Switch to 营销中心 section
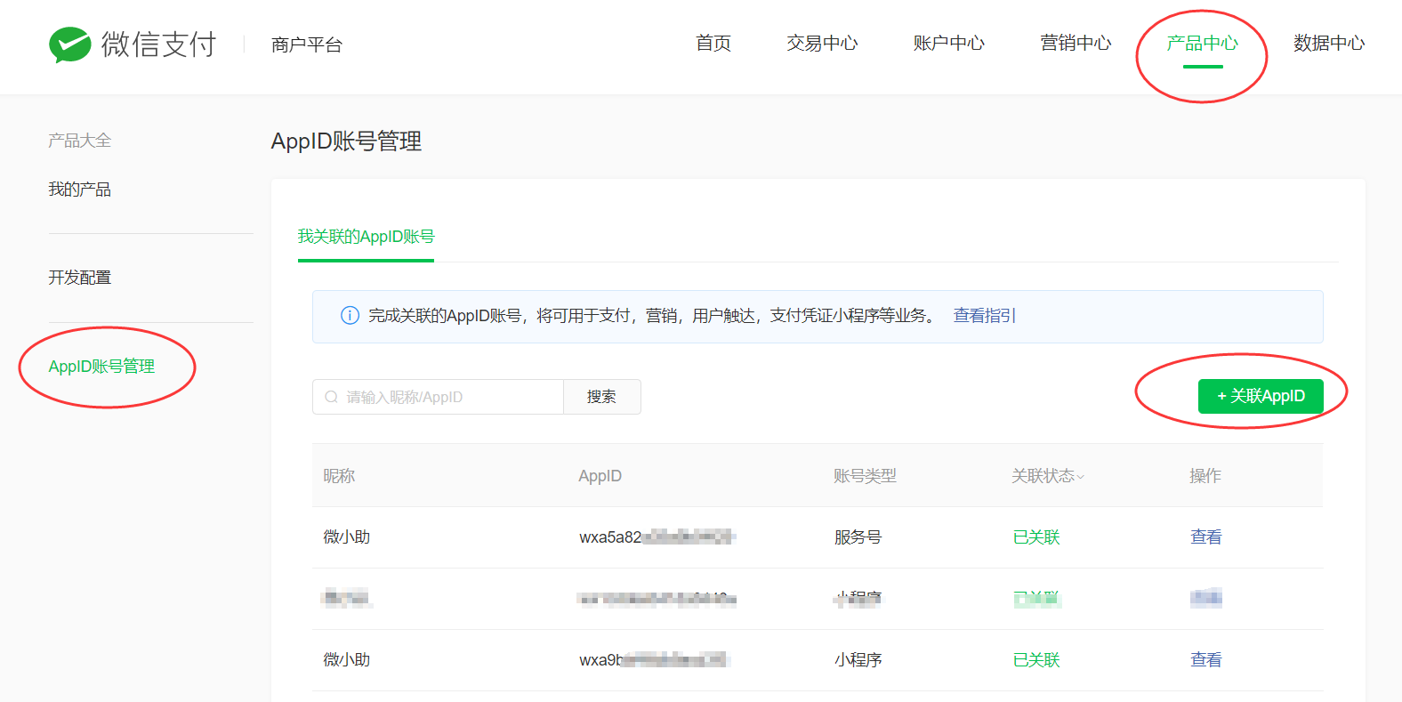 click(x=1076, y=44)
